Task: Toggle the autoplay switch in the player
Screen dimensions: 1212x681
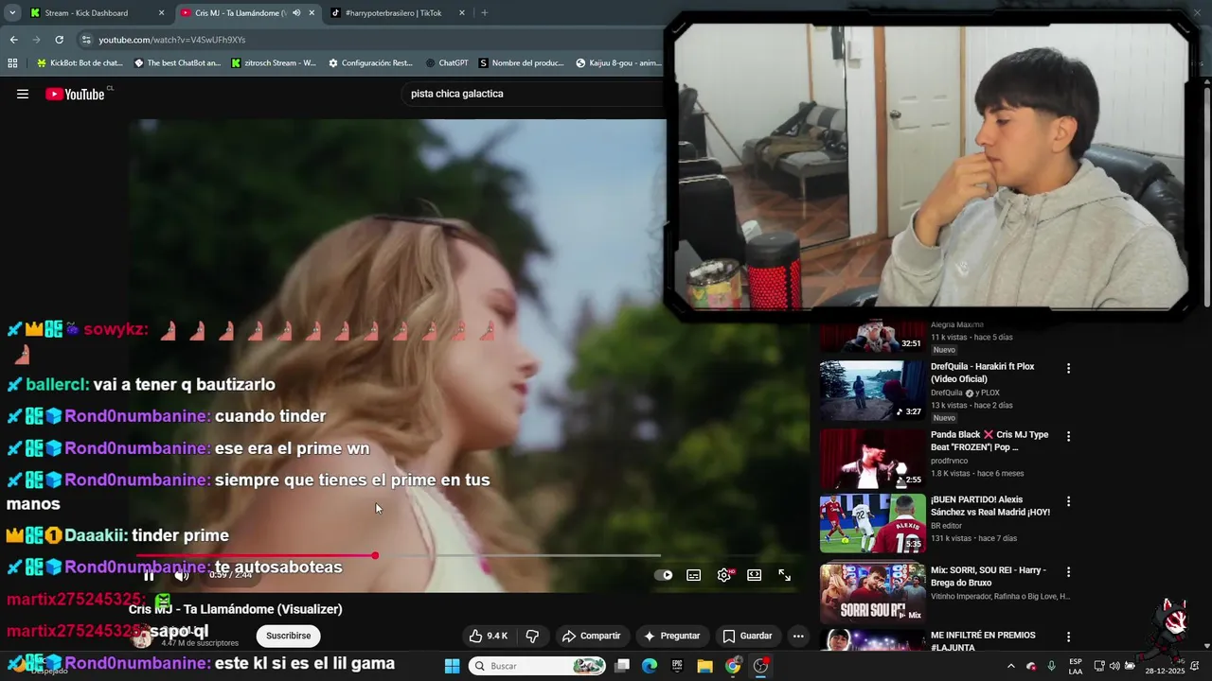Action: click(x=663, y=575)
